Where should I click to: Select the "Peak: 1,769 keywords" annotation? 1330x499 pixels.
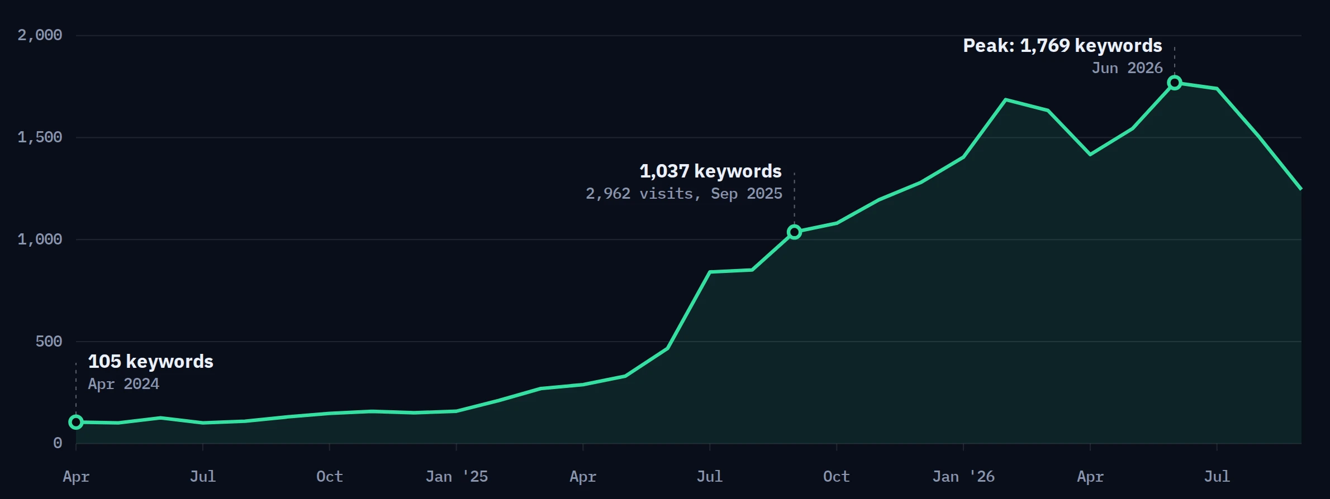pos(1063,46)
